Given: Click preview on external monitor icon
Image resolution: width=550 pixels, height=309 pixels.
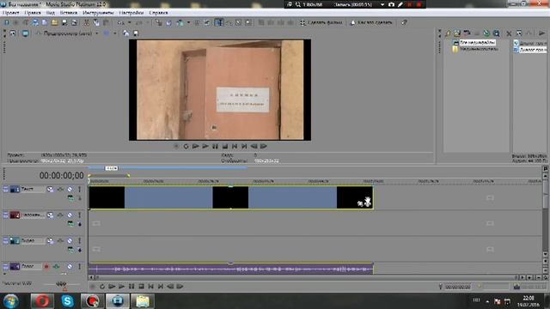Looking at the screenshot, I should click(x=25, y=33).
